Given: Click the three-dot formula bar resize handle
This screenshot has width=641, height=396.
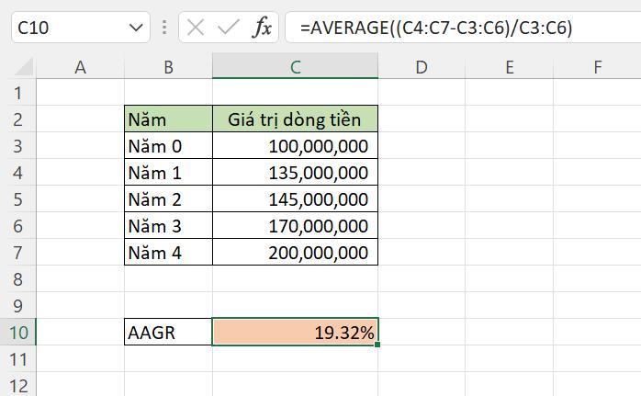Looking at the screenshot, I should point(165,28).
